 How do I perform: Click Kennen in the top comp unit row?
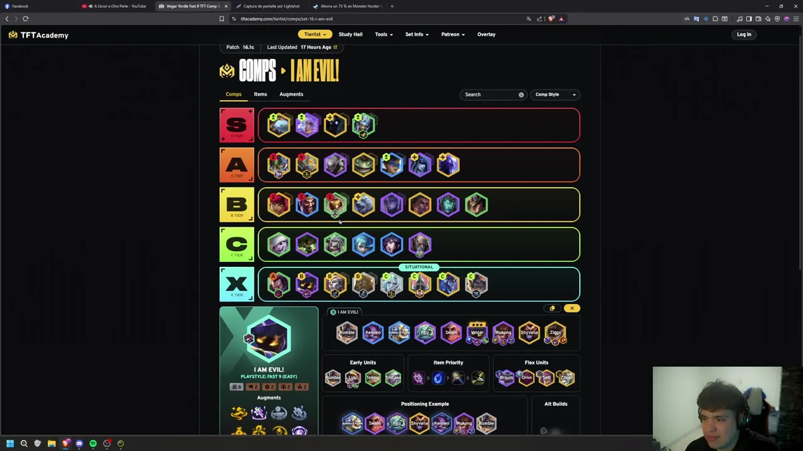coord(373,333)
